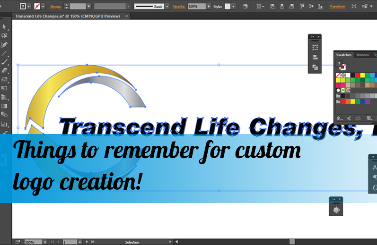Open the Swatch Libraries menu icon
Image resolution: width=377 pixels, height=245 pixels.
click(339, 118)
